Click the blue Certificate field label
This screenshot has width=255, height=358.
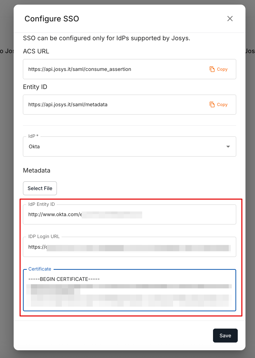pyautogui.click(x=40, y=269)
